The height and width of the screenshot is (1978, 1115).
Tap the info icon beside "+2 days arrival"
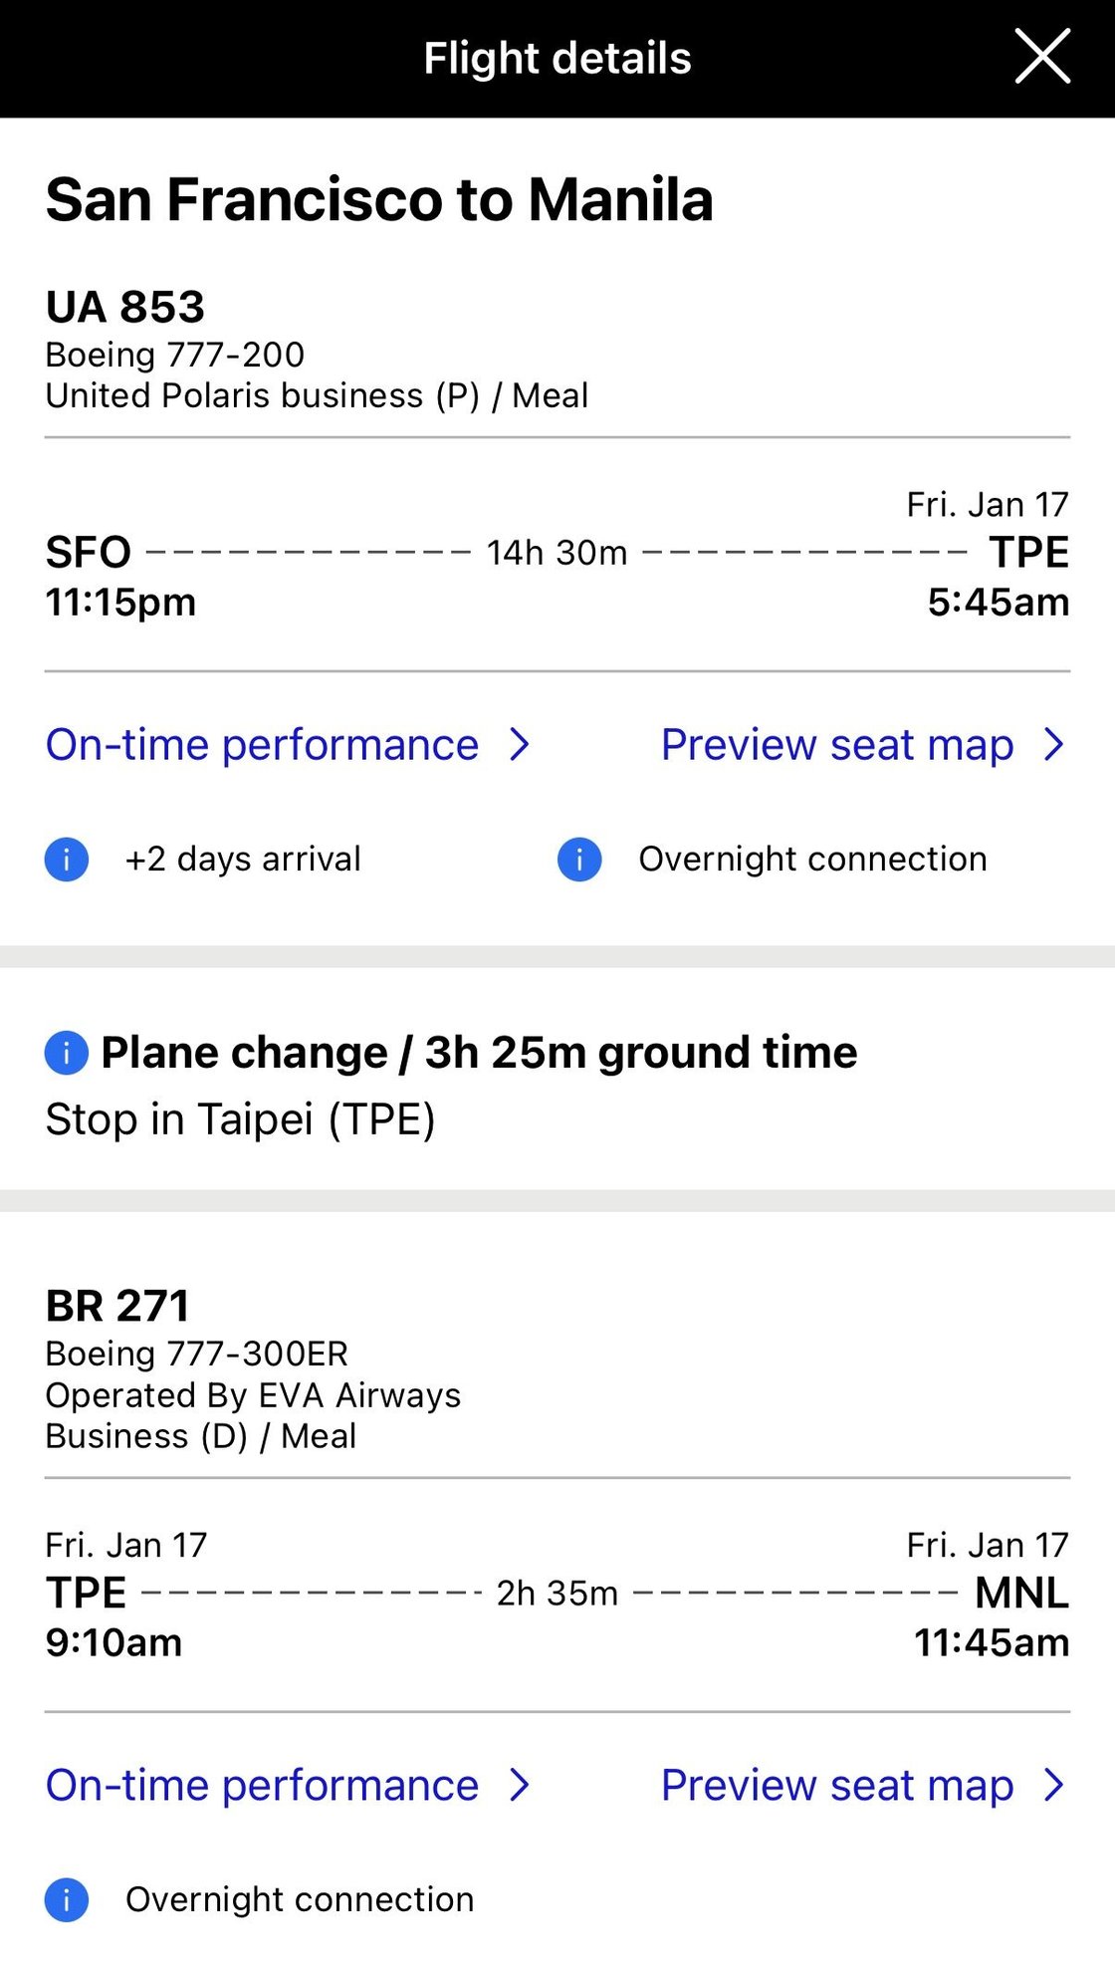(x=67, y=860)
